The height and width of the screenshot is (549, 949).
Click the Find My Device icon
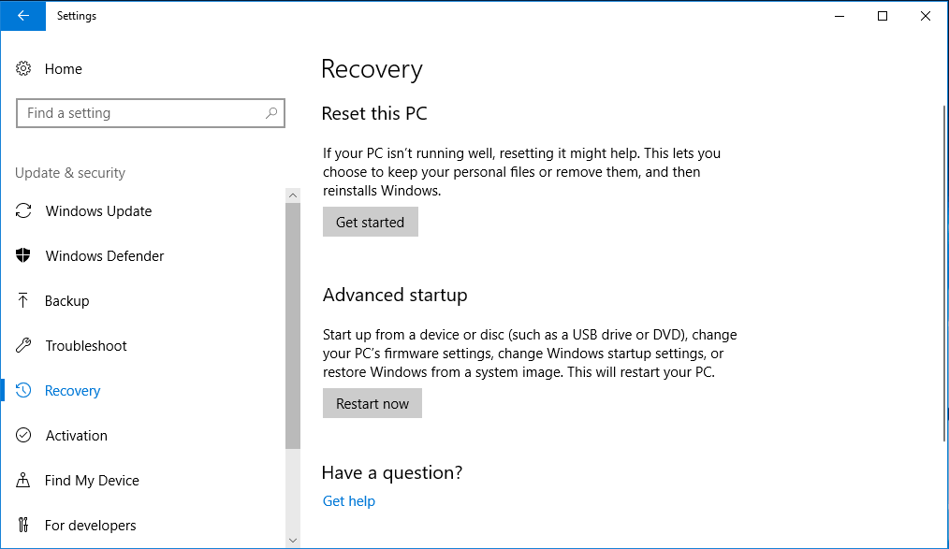click(23, 480)
